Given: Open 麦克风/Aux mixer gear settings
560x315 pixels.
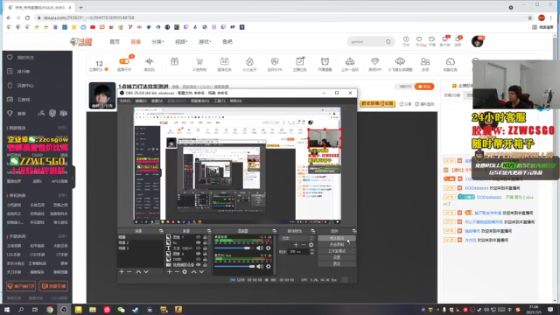Looking at the screenshot, I should tap(269, 266).
